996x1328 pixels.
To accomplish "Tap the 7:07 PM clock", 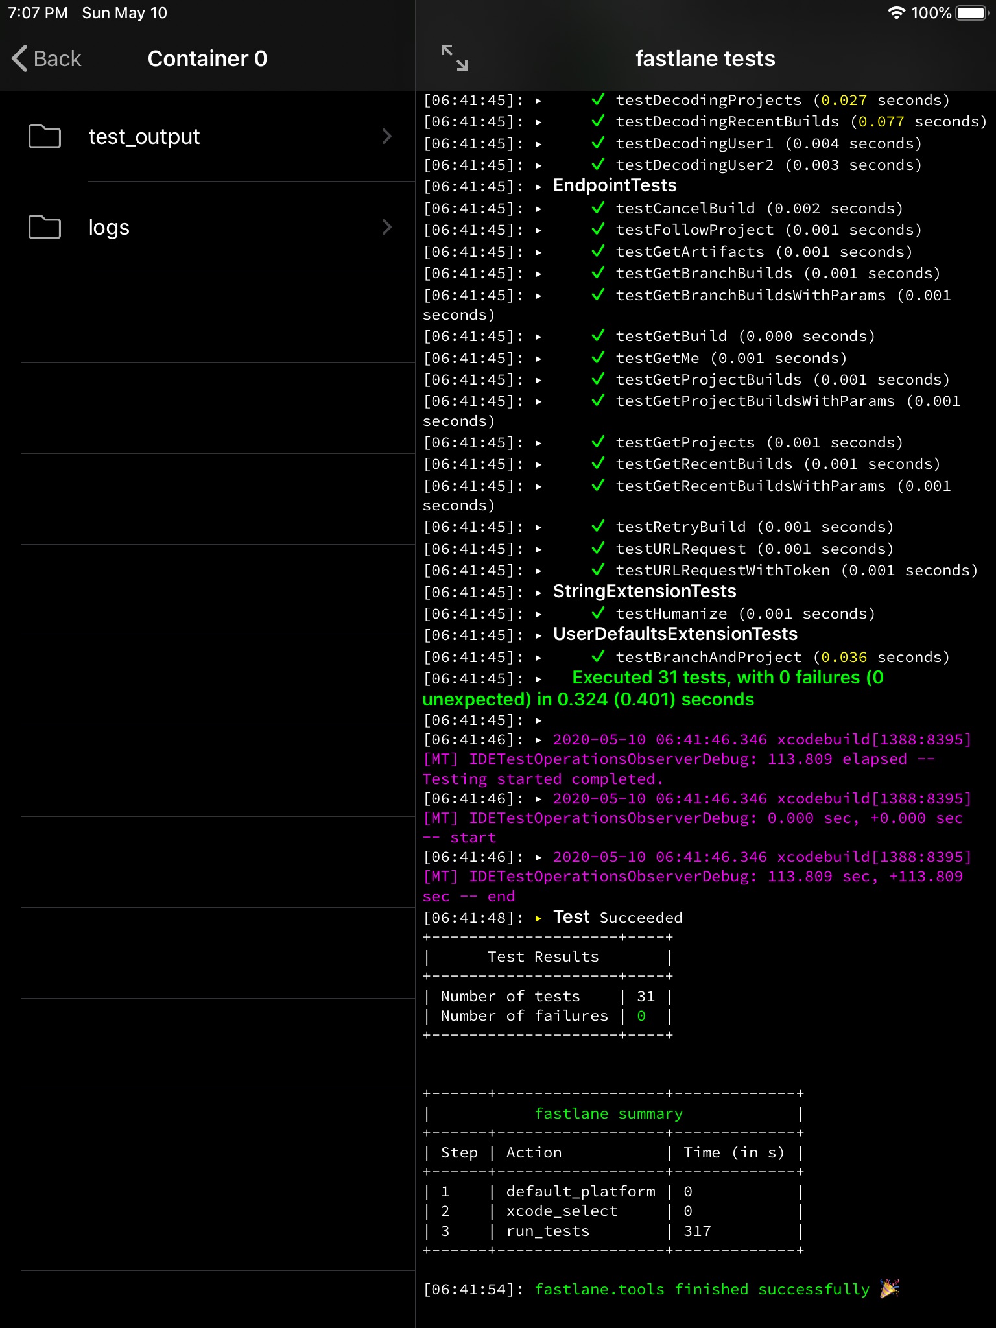I will point(38,13).
